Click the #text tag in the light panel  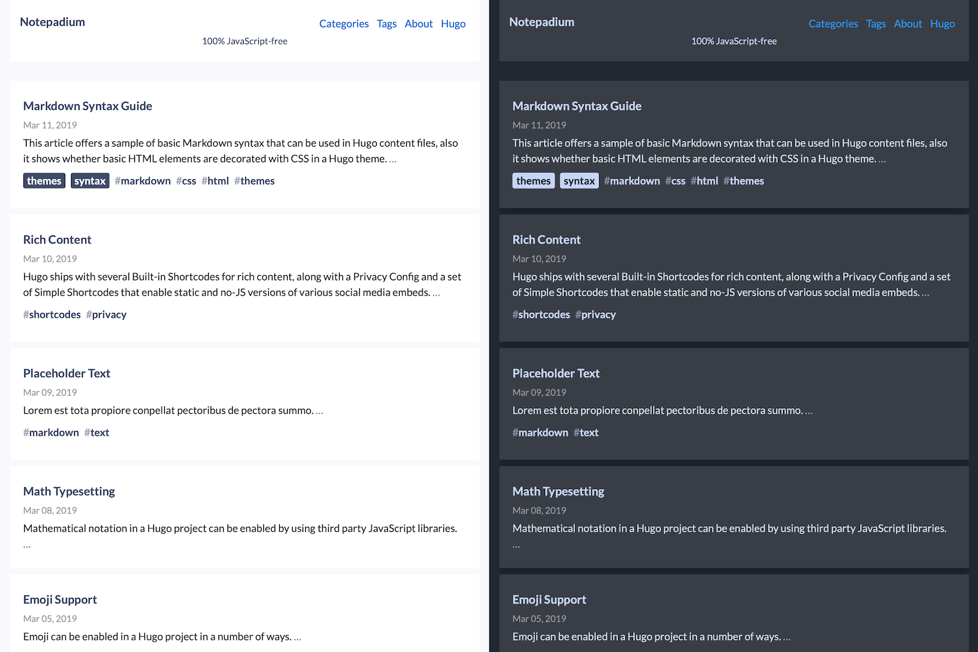97,432
